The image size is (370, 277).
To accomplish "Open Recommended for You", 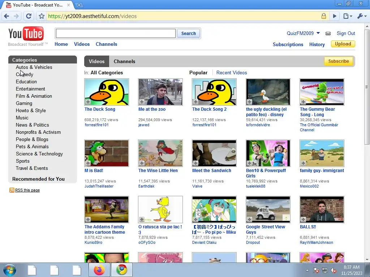I will [x=38, y=179].
